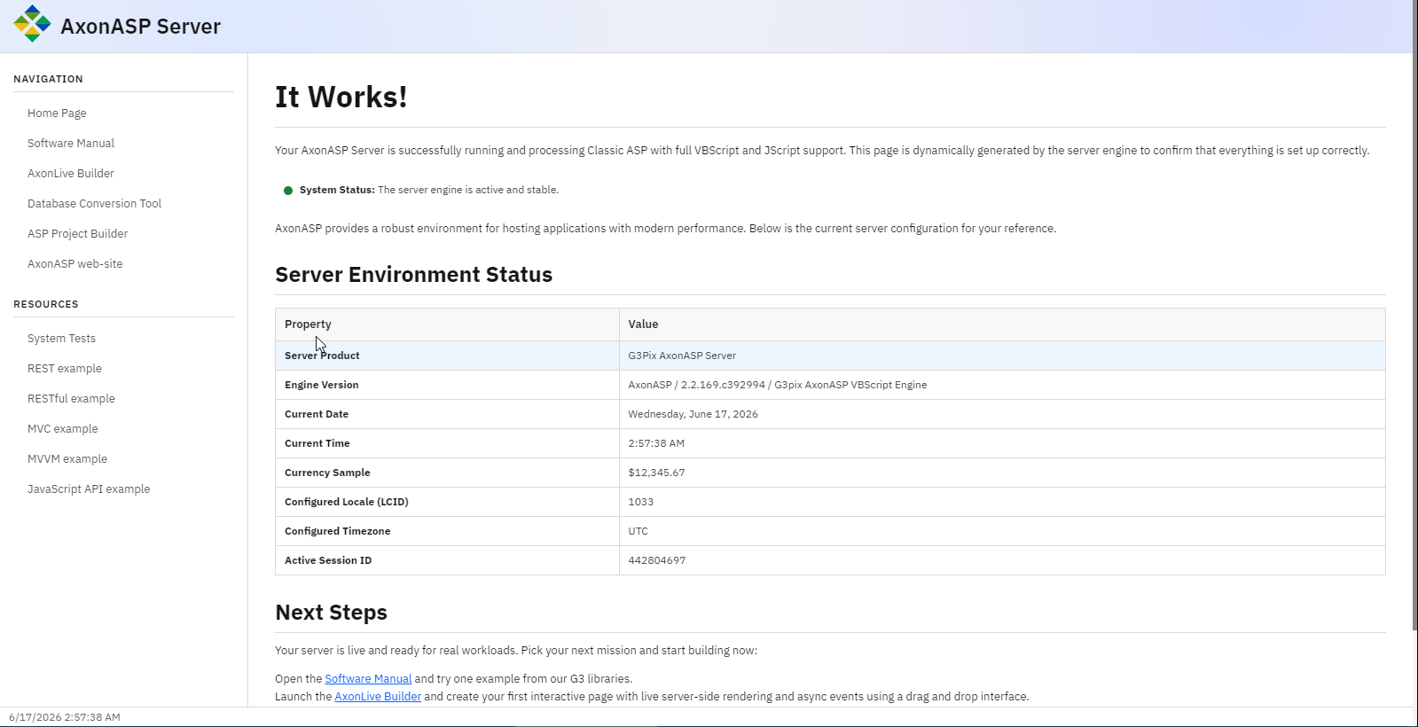Select the Current Time row label
Screen dimensions: 1418x727
[317, 443]
